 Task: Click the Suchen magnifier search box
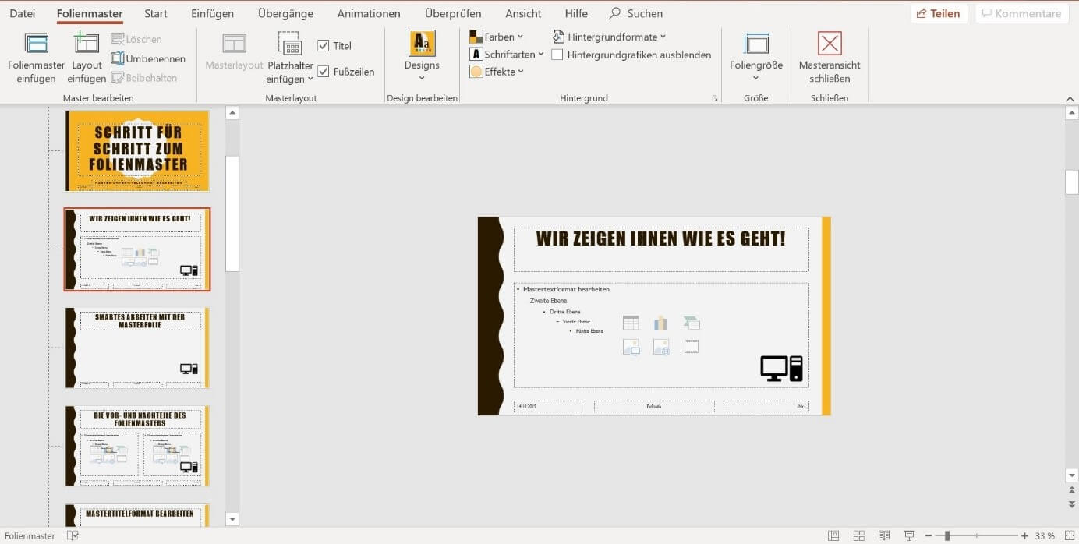tap(636, 13)
